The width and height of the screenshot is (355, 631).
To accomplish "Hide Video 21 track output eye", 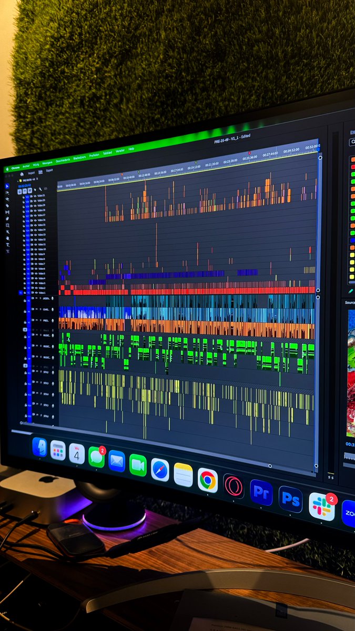I will pyautogui.click(x=35, y=196).
